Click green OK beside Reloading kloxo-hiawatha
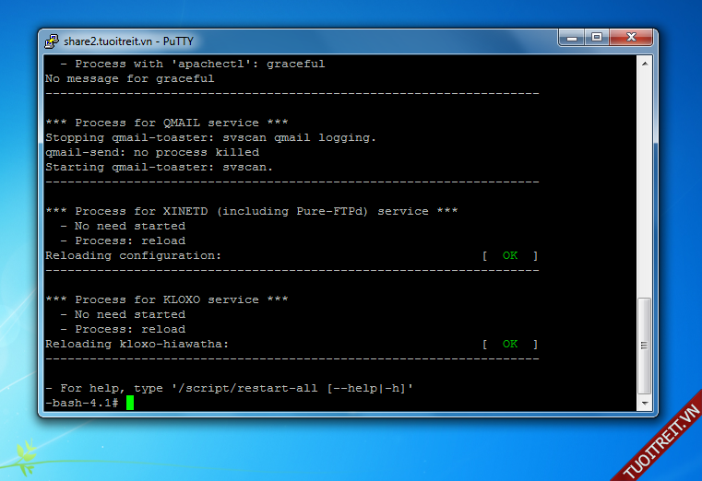 click(x=509, y=344)
